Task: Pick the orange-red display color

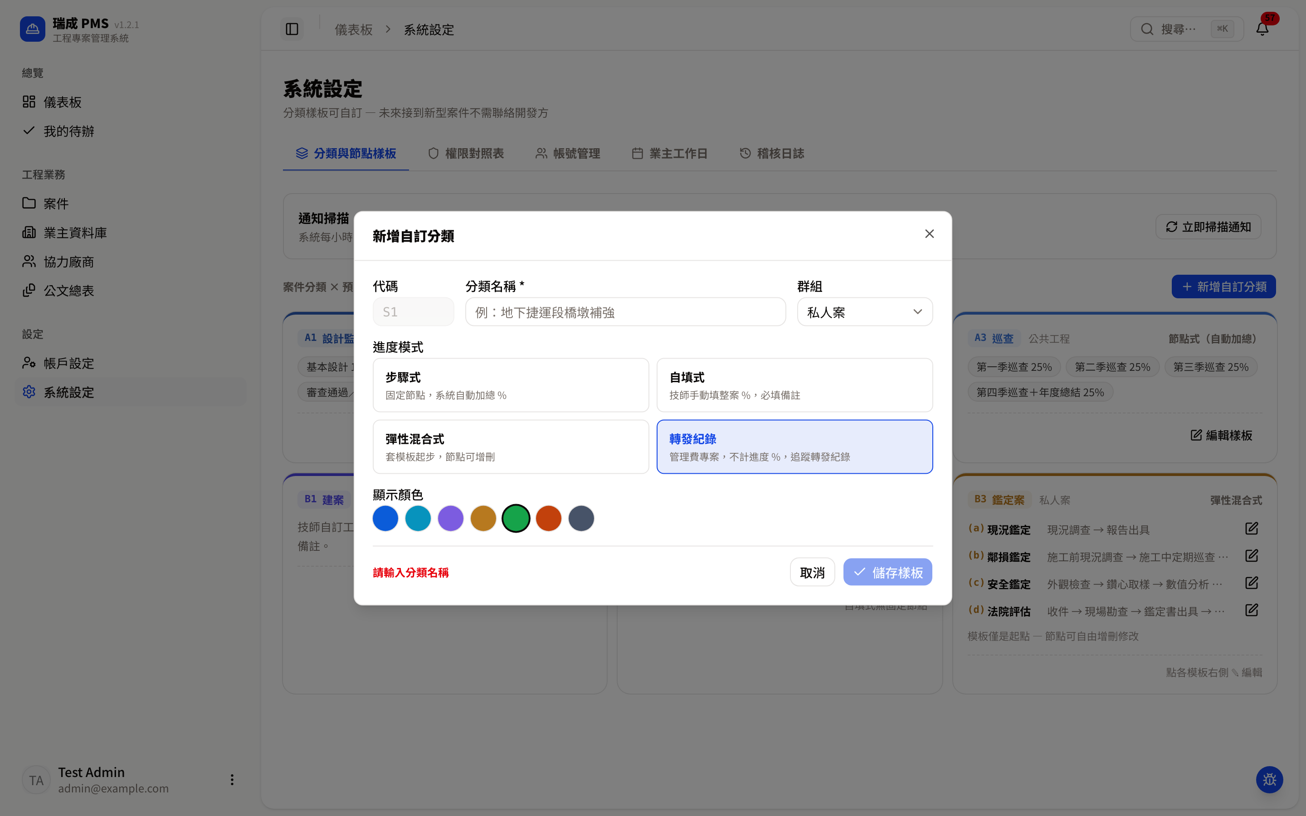Action: pos(549,519)
